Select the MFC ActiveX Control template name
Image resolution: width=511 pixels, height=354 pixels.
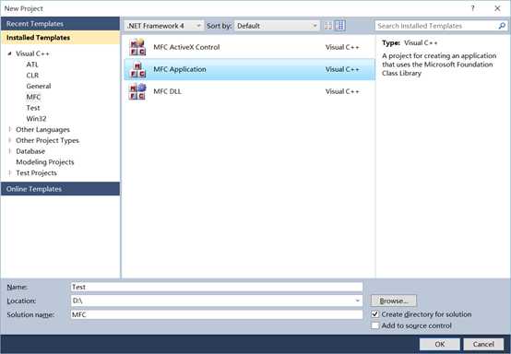click(x=186, y=47)
